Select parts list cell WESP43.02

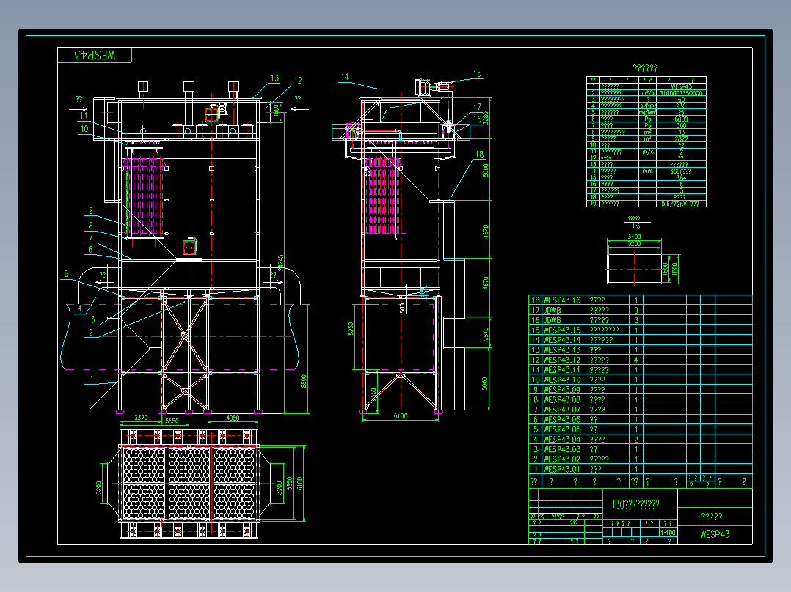(x=561, y=459)
